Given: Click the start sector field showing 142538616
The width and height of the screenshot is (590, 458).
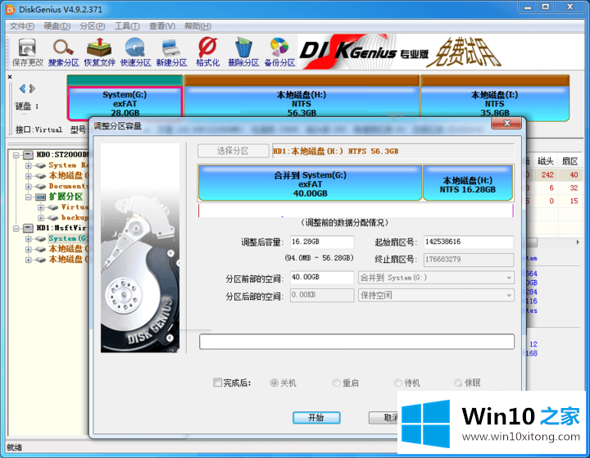Looking at the screenshot, I should coord(469,242).
